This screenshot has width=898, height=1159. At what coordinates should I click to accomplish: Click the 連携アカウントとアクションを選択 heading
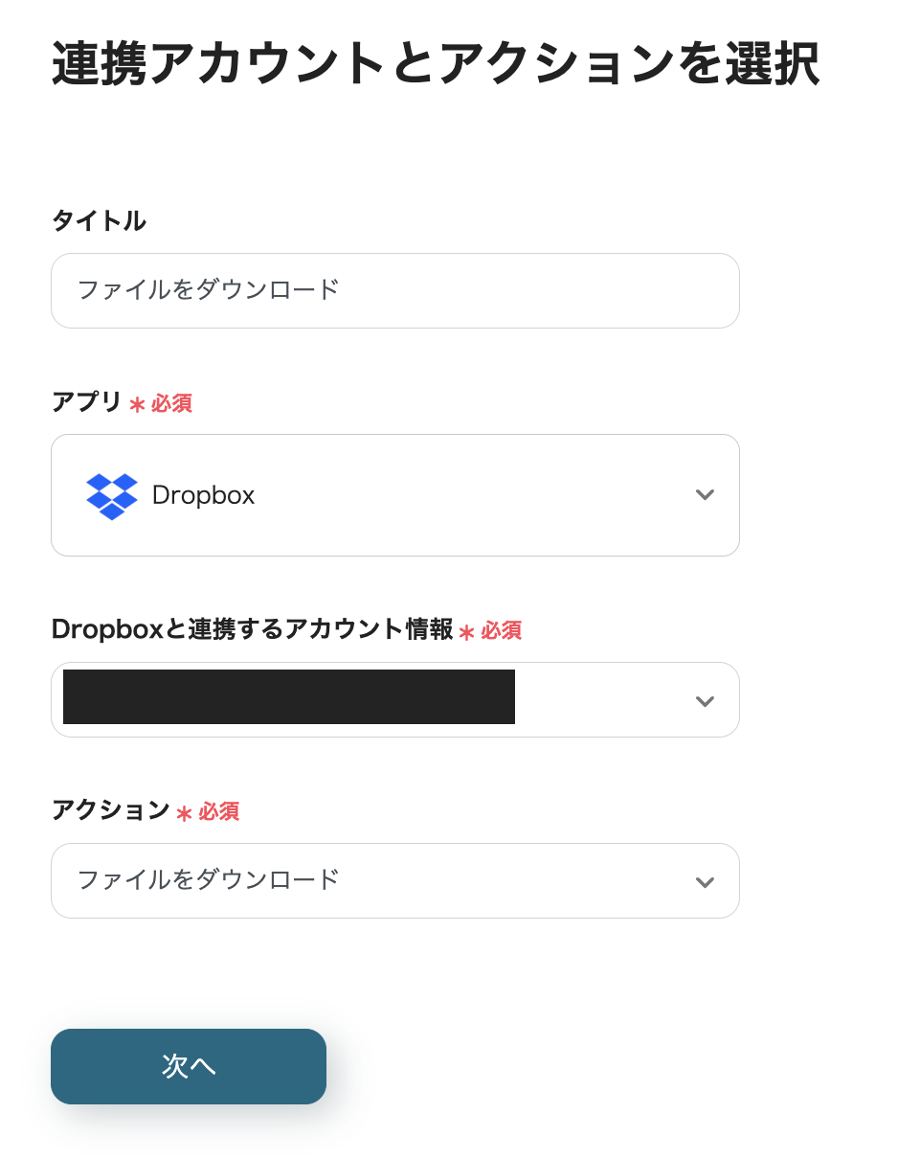tap(436, 65)
